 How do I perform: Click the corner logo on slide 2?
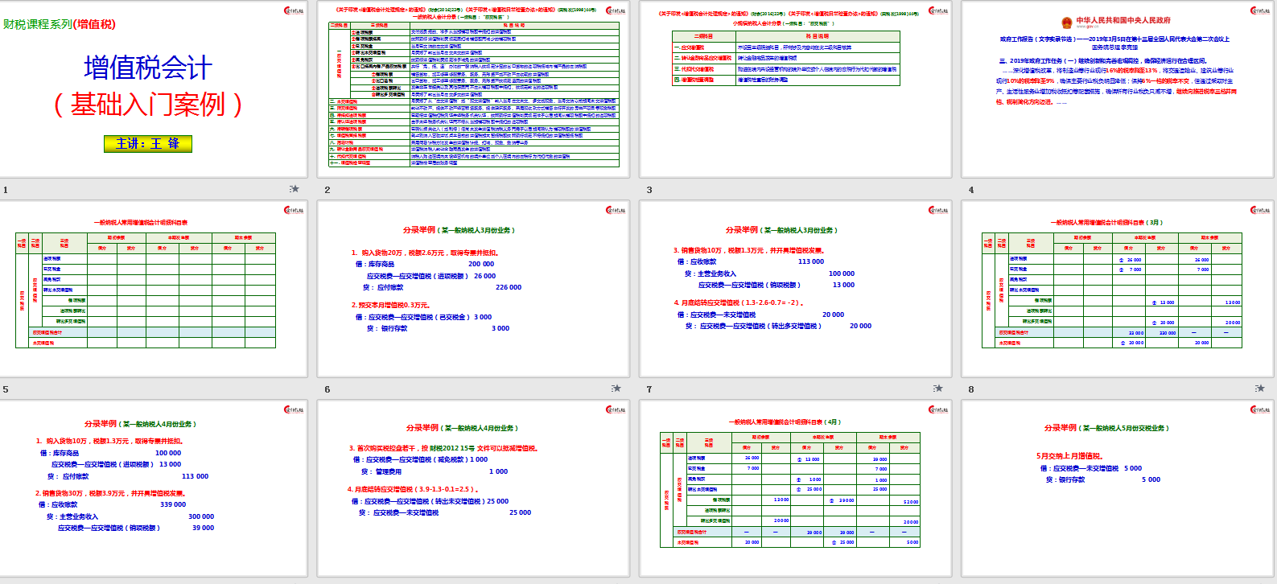point(616,10)
